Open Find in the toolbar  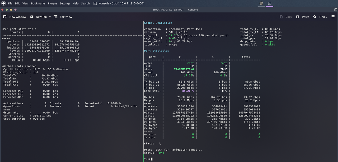coord(320,17)
